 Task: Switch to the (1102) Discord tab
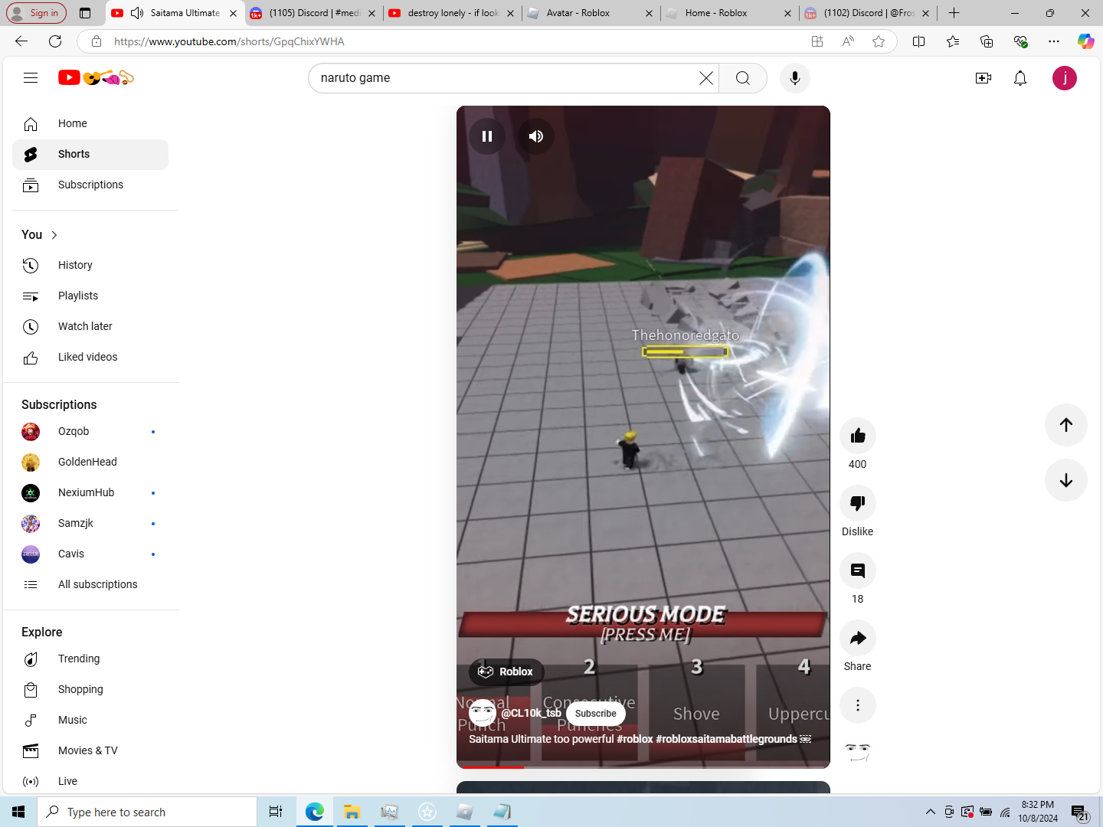867,13
